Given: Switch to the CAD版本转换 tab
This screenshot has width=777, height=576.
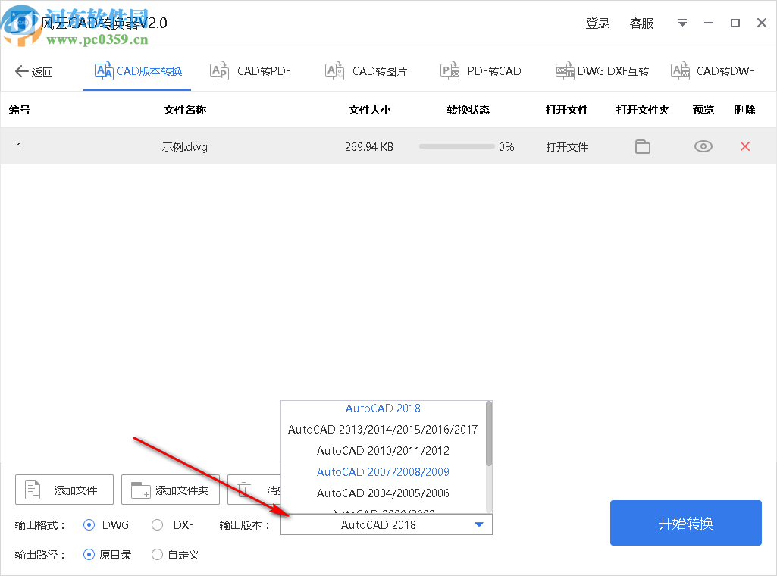Looking at the screenshot, I should (137, 70).
